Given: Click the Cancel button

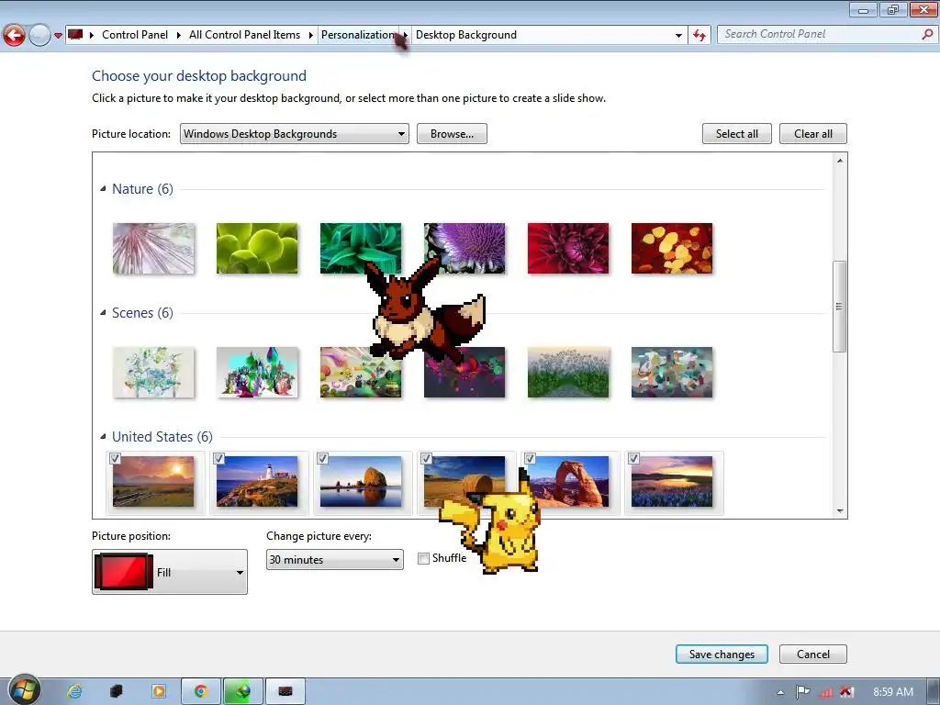Looking at the screenshot, I should 813,654.
